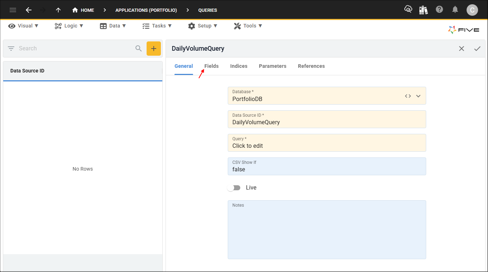Switch to the General tab
The width and height of the screenshot is (488, 272).
(184, 66)
